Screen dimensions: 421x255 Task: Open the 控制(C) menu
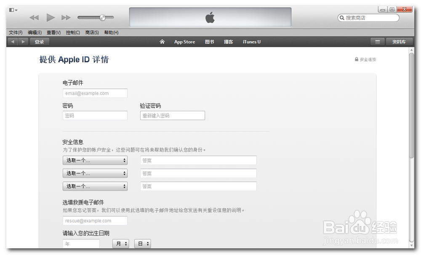coord(73,32)
